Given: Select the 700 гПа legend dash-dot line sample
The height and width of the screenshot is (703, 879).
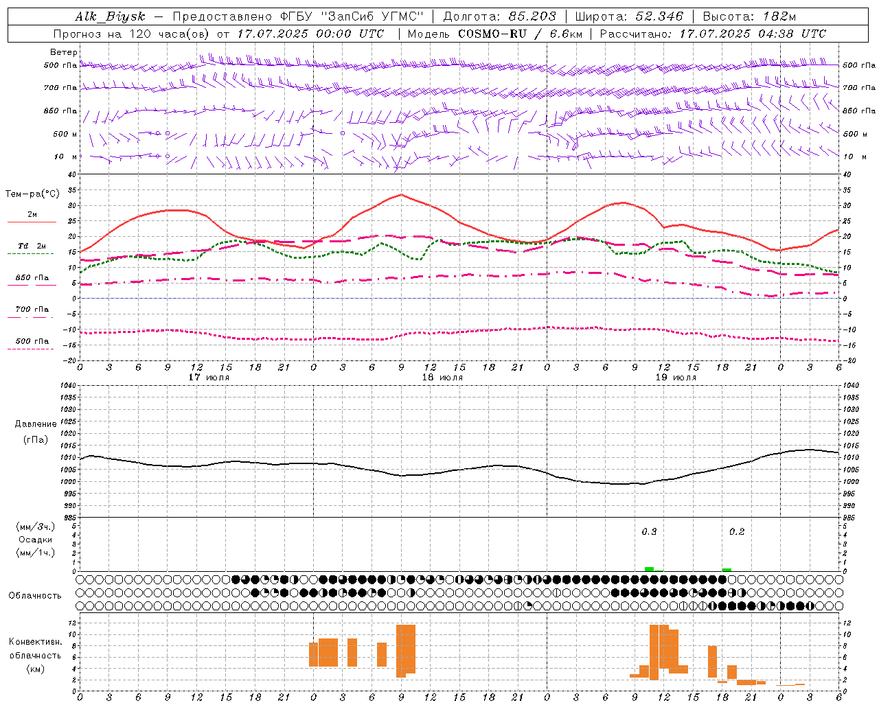Looking at the screenshot, I should [x=30, y=318].
